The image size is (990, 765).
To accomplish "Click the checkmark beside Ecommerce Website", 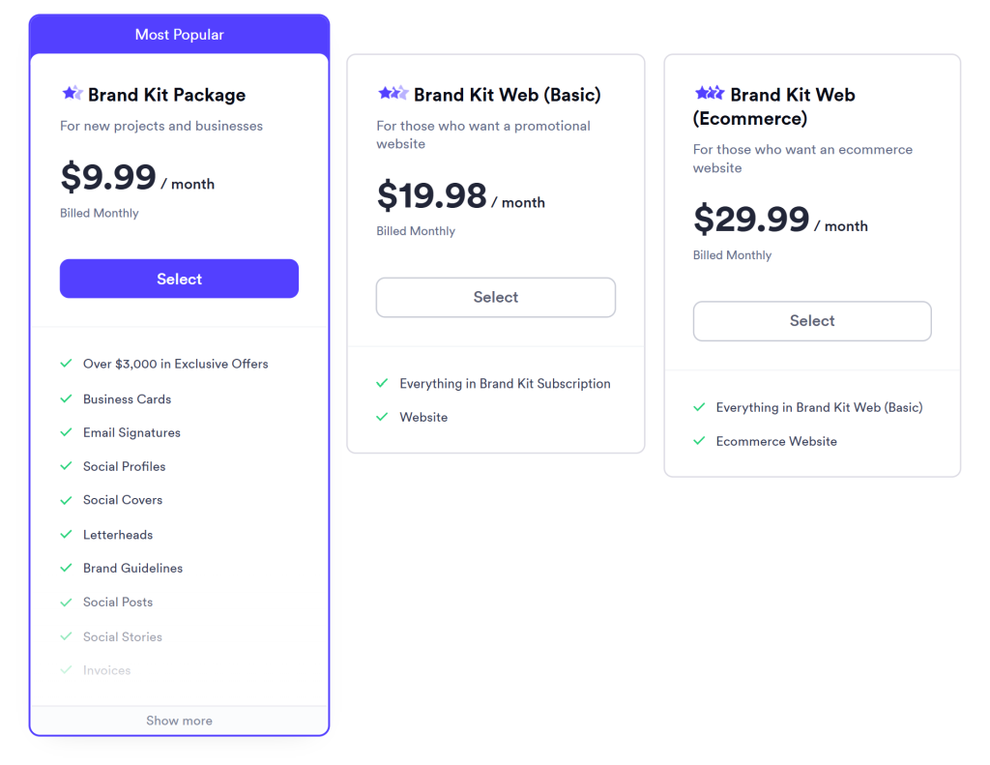I will point(700,441).
